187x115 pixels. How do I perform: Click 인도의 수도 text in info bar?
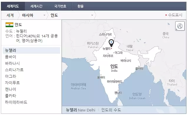click(111, 110)
